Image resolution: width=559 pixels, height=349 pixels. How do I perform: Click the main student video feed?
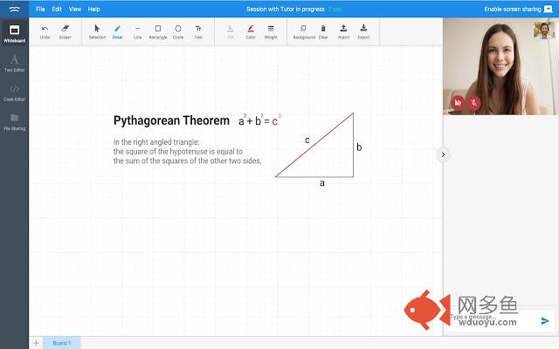[499, 66]
